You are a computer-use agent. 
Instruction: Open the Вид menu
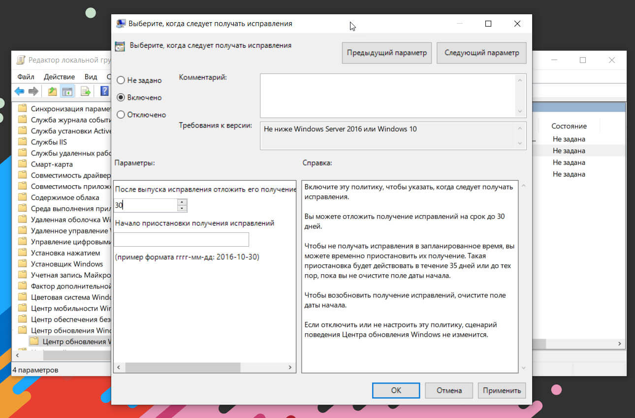click(91, 77)
